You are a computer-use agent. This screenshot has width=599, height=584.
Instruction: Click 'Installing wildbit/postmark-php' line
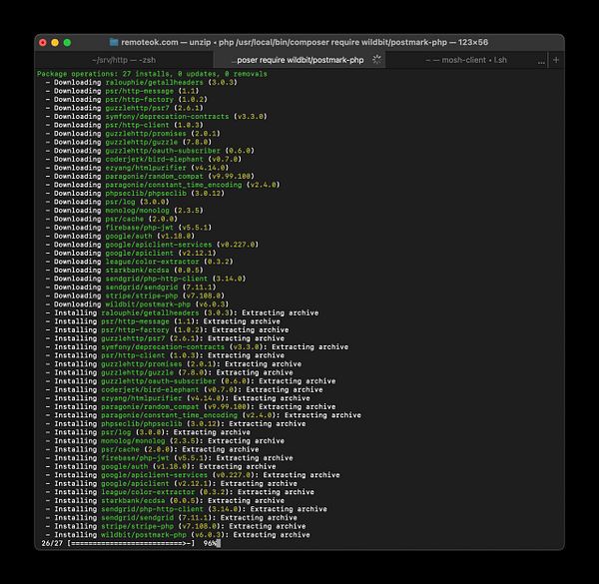click(178, 535)
